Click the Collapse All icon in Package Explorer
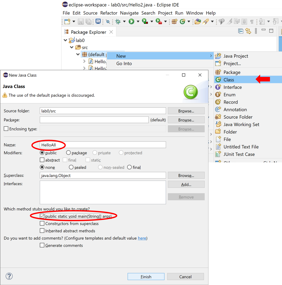 point(241,31)
